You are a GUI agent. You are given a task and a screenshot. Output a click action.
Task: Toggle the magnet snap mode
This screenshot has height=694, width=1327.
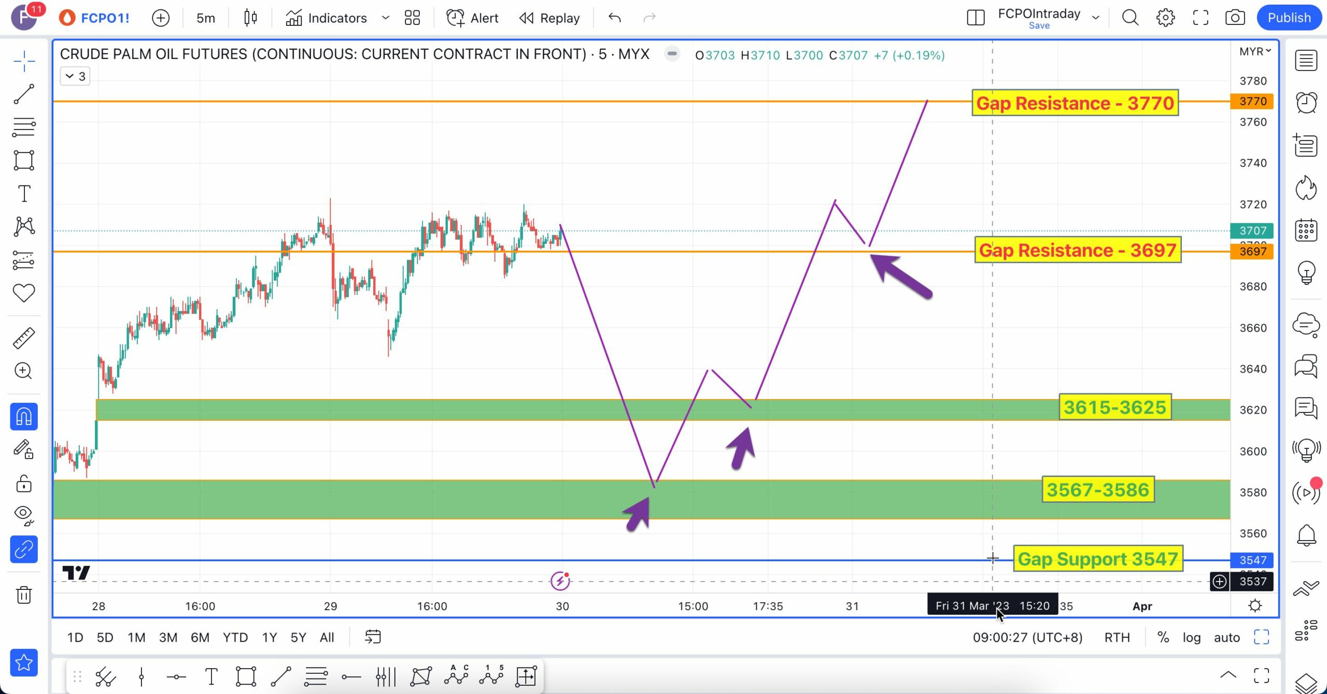(24, 417)
